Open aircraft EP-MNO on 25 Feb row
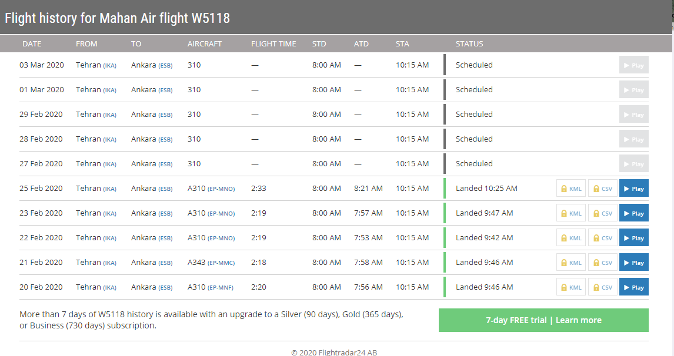Image resolution: width=674 pixels, height=356 pixels. tap(221, 189)
